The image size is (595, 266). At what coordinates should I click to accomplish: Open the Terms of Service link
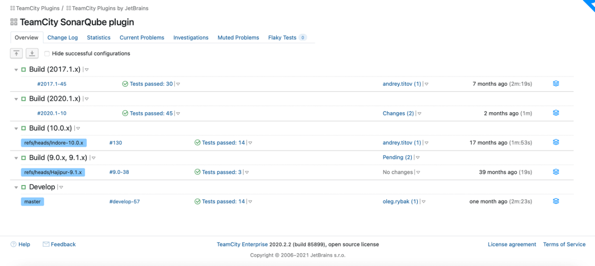click(x=564, y=245)
